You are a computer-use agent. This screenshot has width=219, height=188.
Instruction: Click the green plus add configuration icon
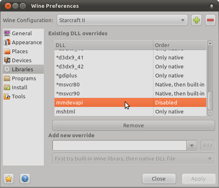(x=196, y=20)
